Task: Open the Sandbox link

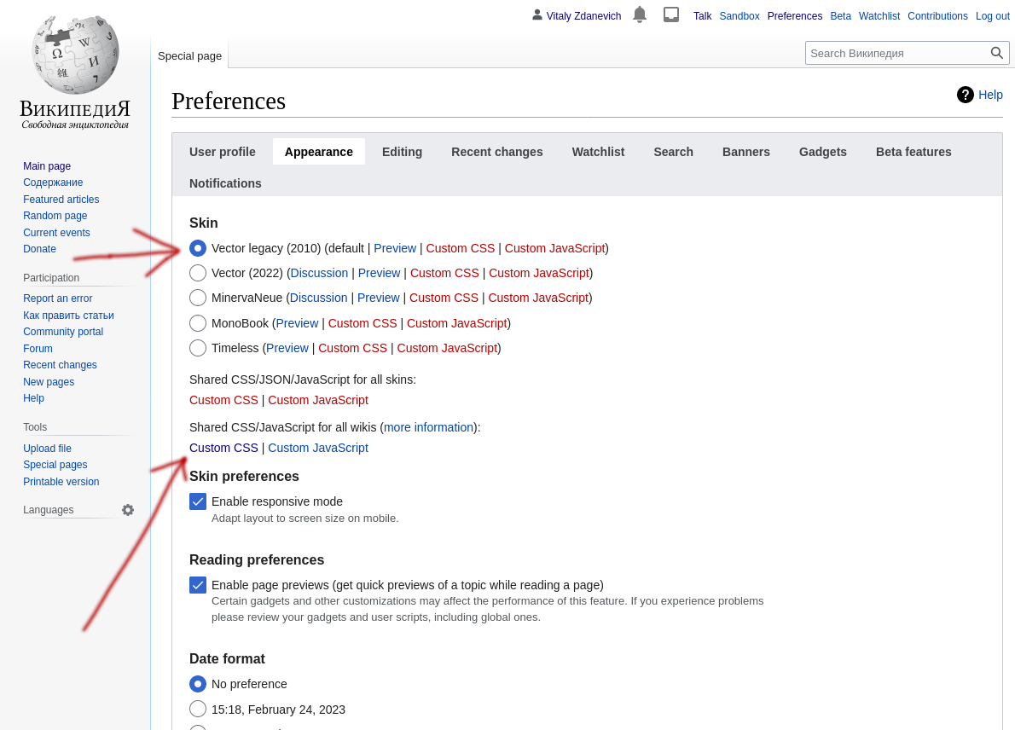Action: 739,16
